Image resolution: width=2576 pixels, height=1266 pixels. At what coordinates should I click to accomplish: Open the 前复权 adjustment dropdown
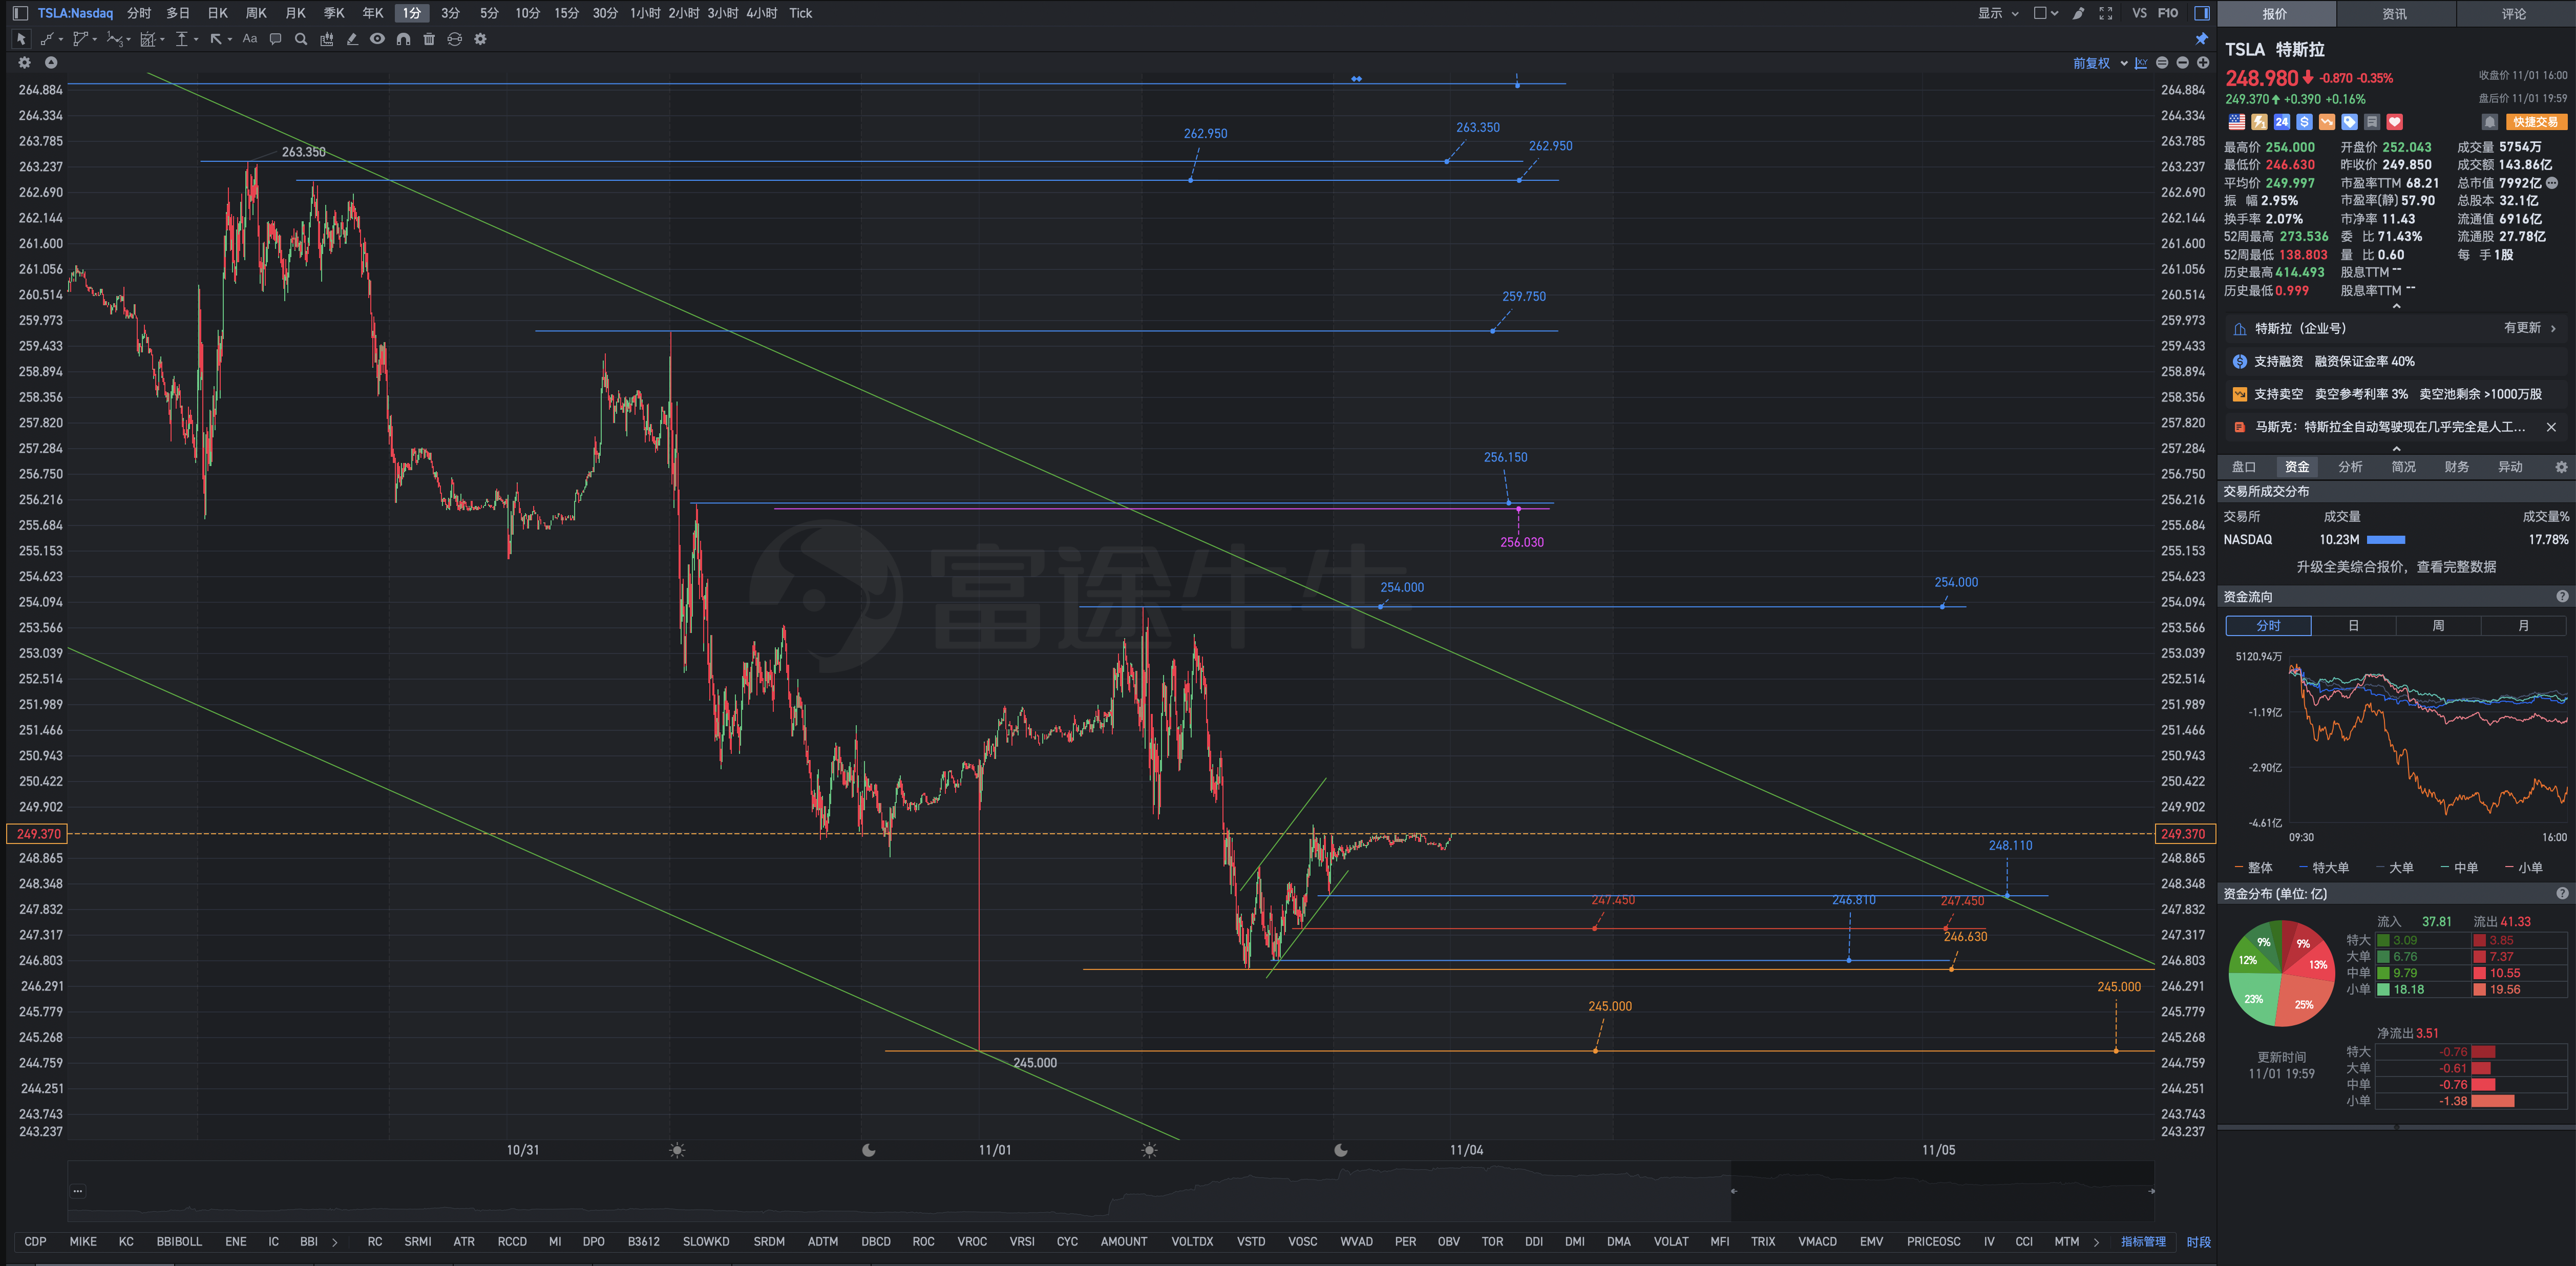click(2100, 63)
